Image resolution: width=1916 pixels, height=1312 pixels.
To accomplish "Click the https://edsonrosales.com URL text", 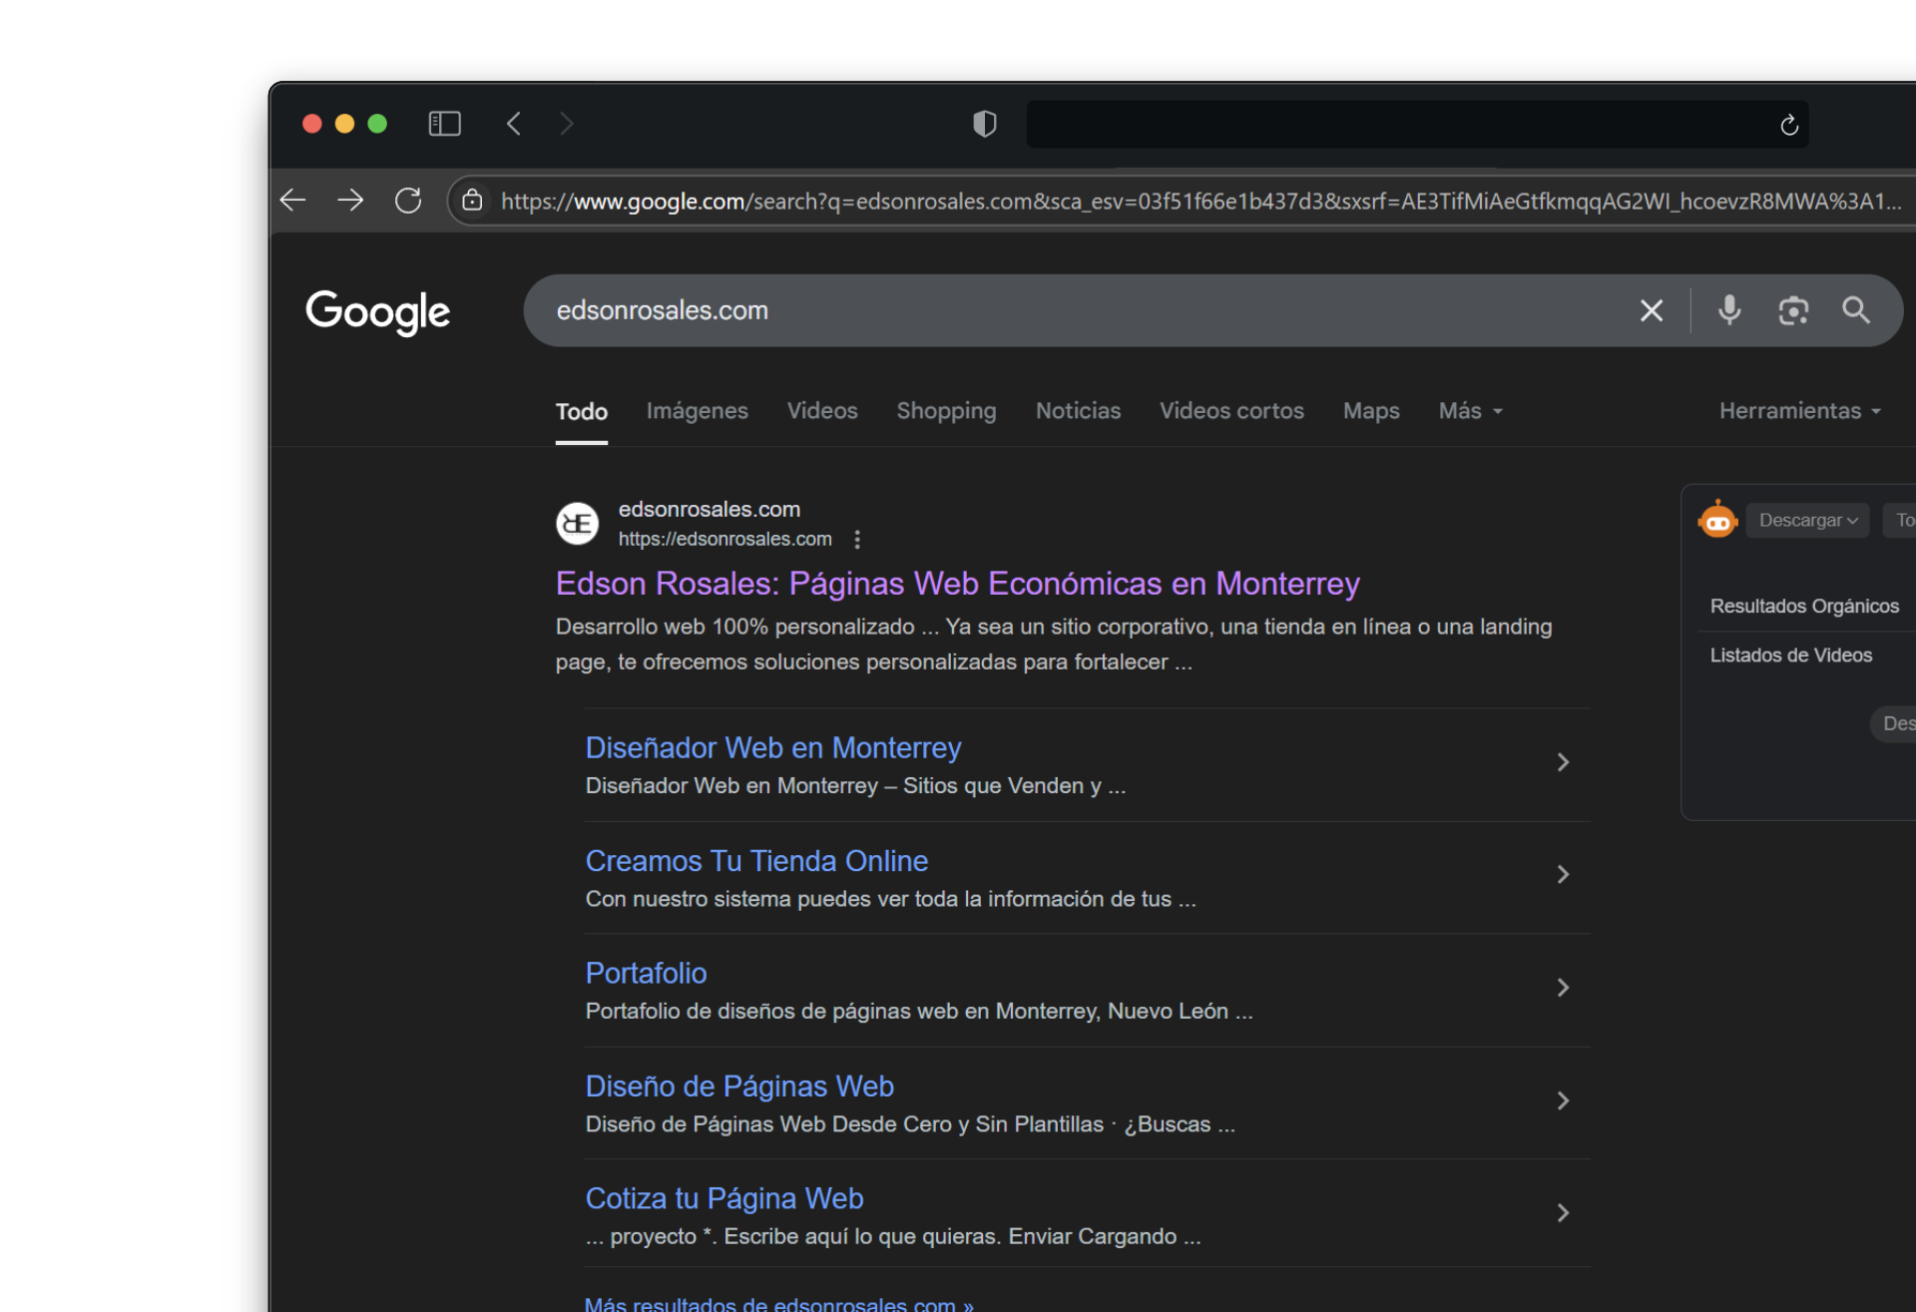I will pos(724,540).
